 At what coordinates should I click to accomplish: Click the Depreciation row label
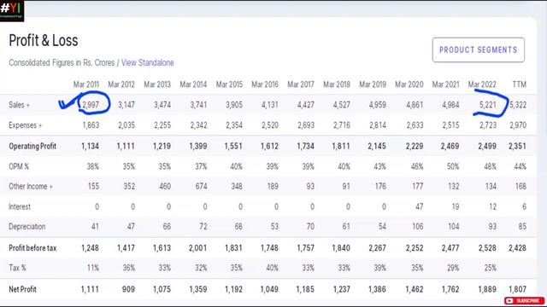point(26,227)
